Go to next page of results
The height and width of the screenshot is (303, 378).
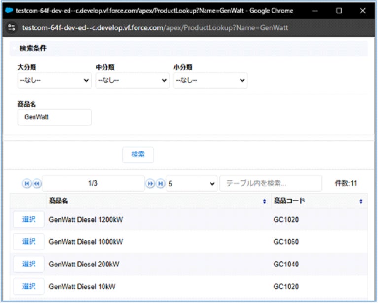(x=150, y=184)
